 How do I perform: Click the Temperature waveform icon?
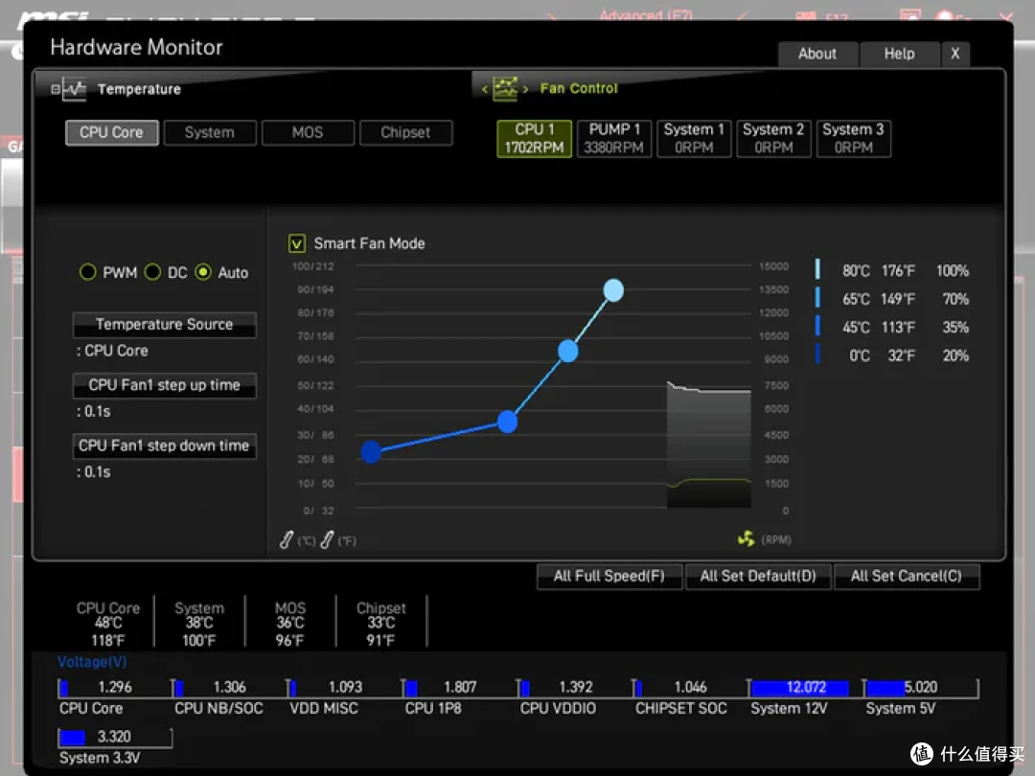point(74,89)
